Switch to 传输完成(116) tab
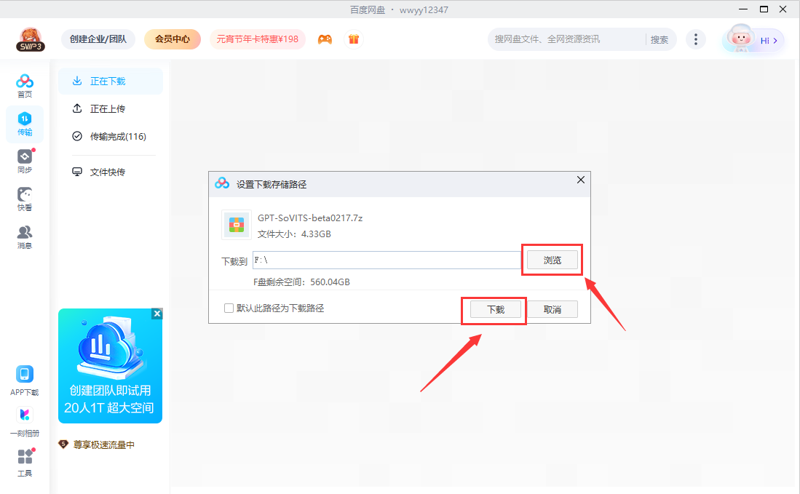This screenshot has height=494, width=800. [x=111, y=136]
